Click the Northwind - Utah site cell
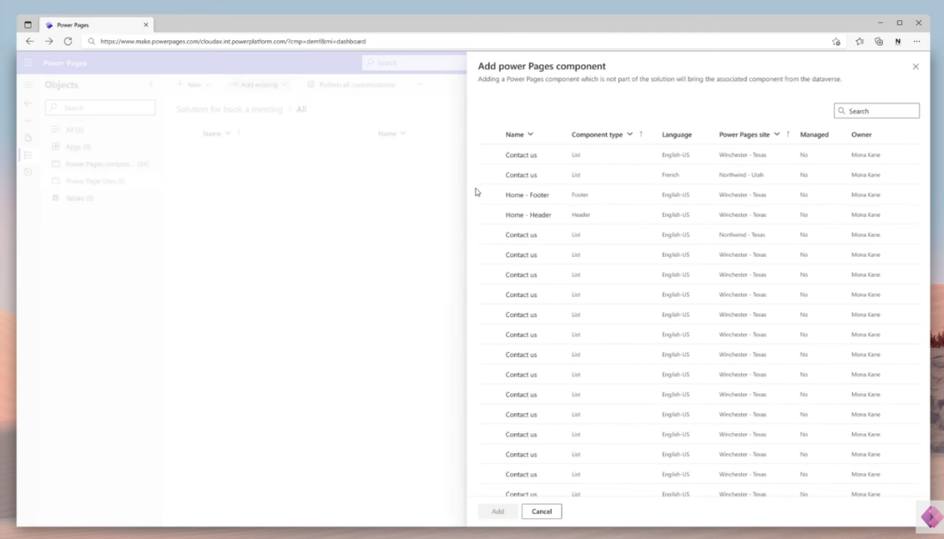The width and height of the screenshot is (944, 539). click(x=741, y=175)
